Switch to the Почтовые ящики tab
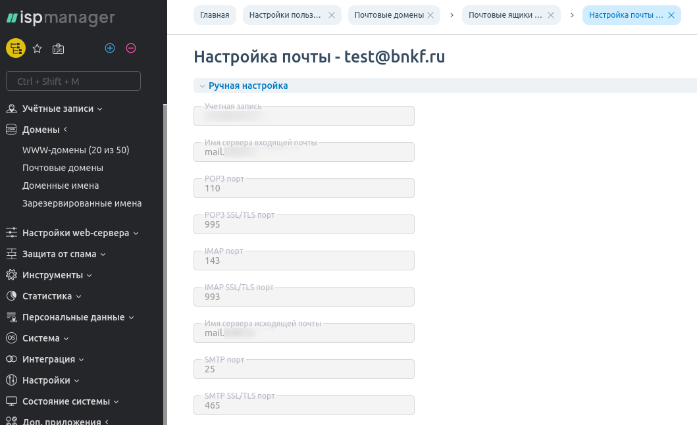The image size is (697, 425). pos(505,15)
